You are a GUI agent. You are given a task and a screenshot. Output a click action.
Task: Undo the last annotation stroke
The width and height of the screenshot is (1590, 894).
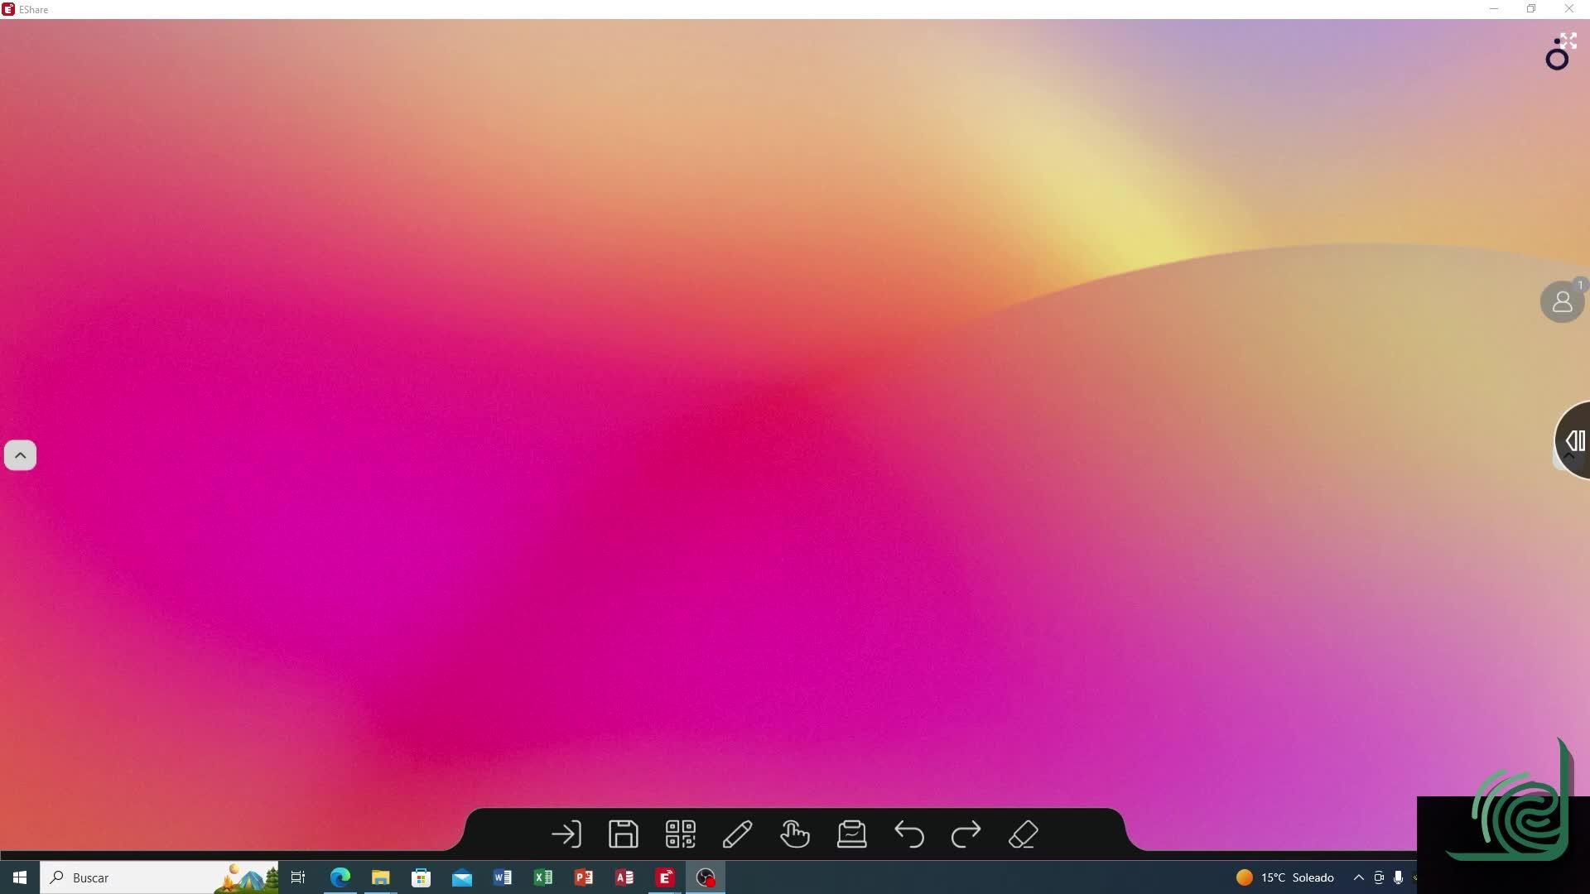pyautogui.click(x=908, y=834)
